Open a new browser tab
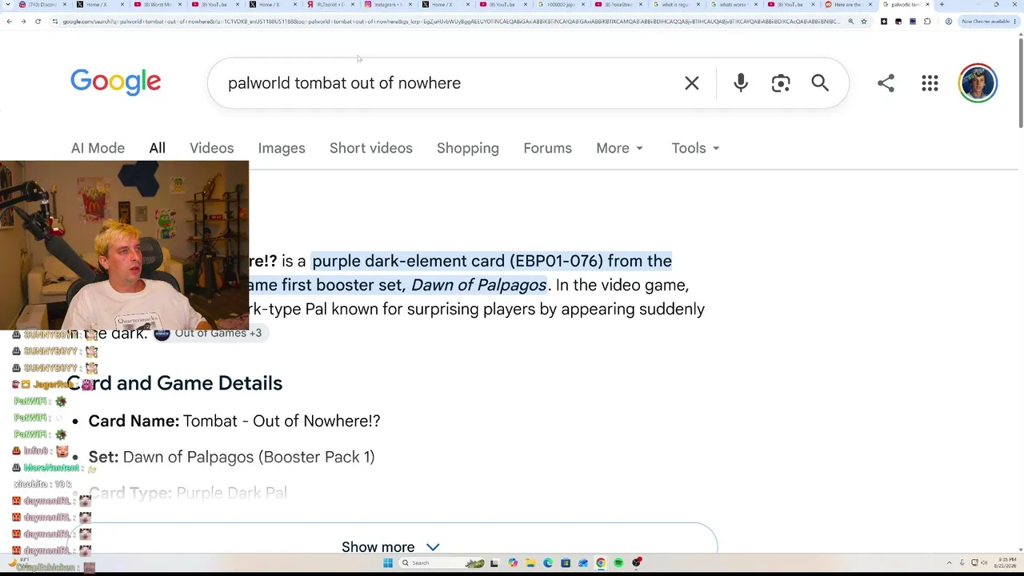The image size is (1024, 576). (x=942, y=5)
